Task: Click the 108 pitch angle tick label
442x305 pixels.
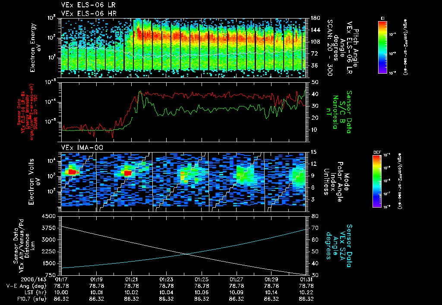Action: click(x=316, y=42)
